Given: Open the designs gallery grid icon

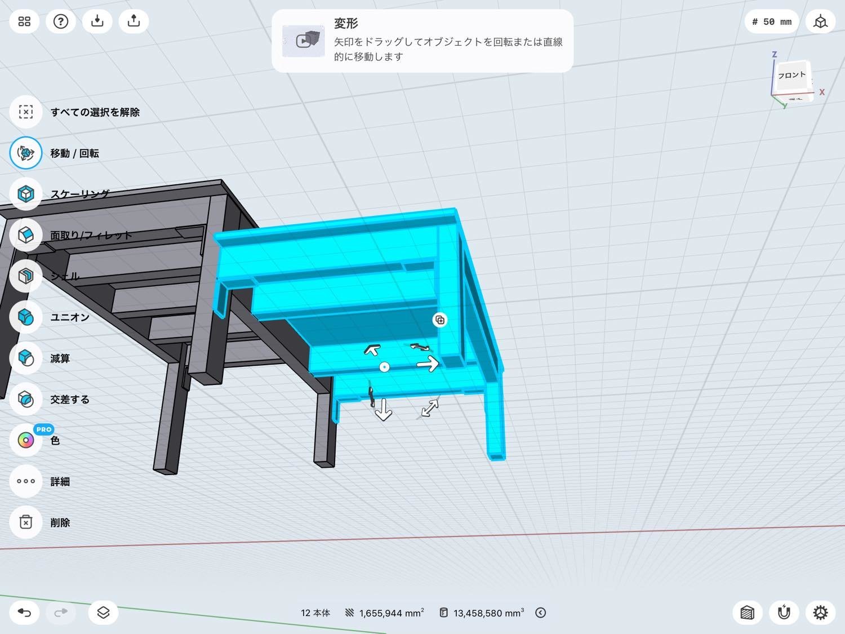Looking at the screenshot, I should pyautogui.click(x=24, y=21).
